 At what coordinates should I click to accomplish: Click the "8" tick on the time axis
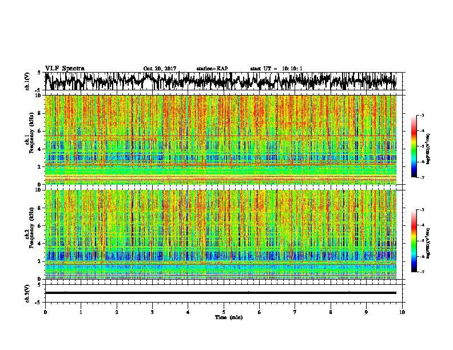click(x=331, y=312)
